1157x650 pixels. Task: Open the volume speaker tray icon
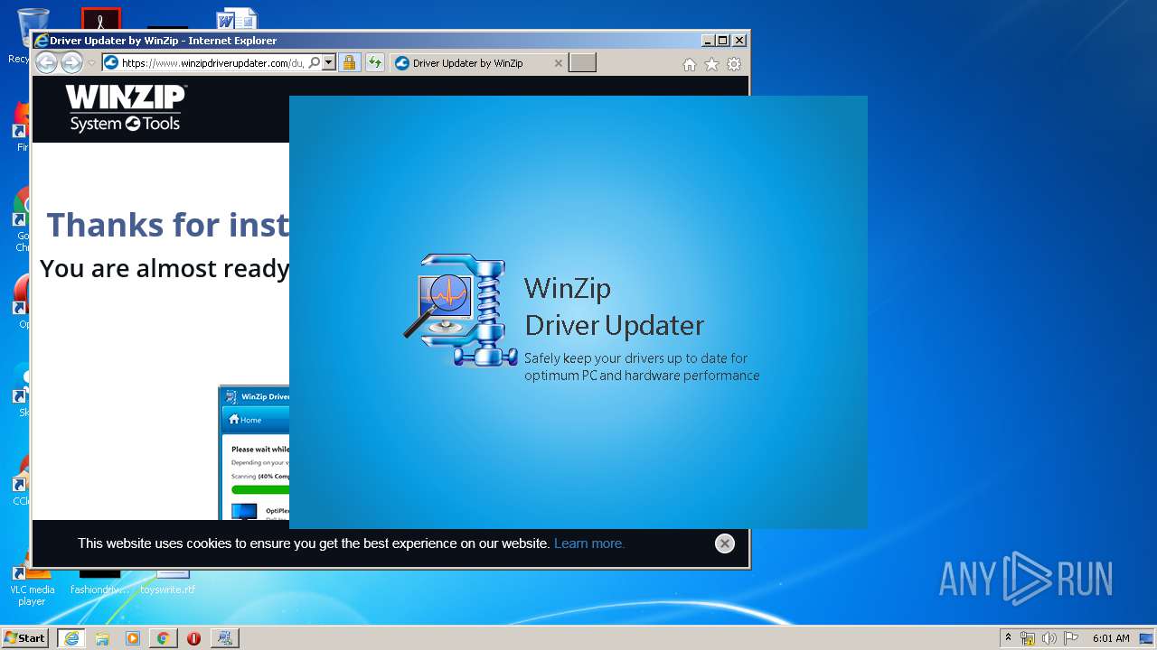tap(1049, 638)
